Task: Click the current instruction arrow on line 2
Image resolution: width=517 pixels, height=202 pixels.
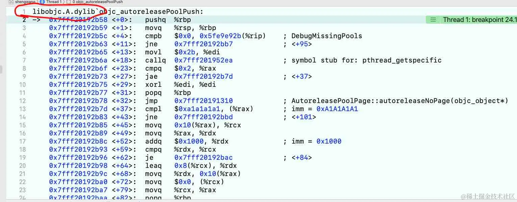Action: click(36, 20)
